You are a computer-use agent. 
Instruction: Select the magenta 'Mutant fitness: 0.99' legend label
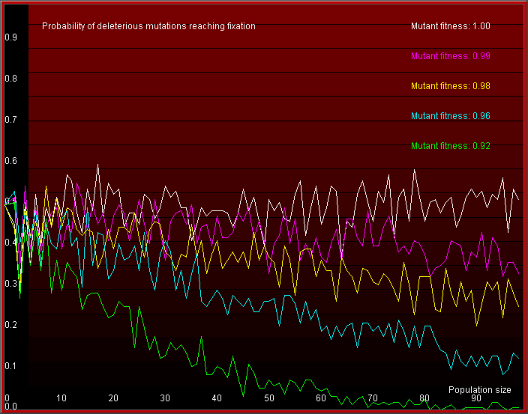pyautogui.click(x=450, y=56)
